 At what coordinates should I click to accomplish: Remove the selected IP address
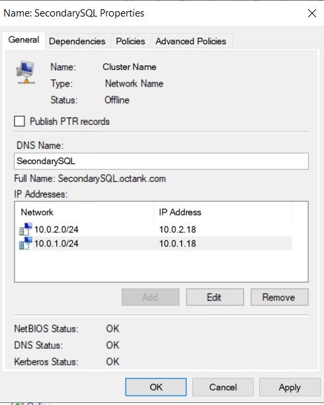tap(279, 297)
